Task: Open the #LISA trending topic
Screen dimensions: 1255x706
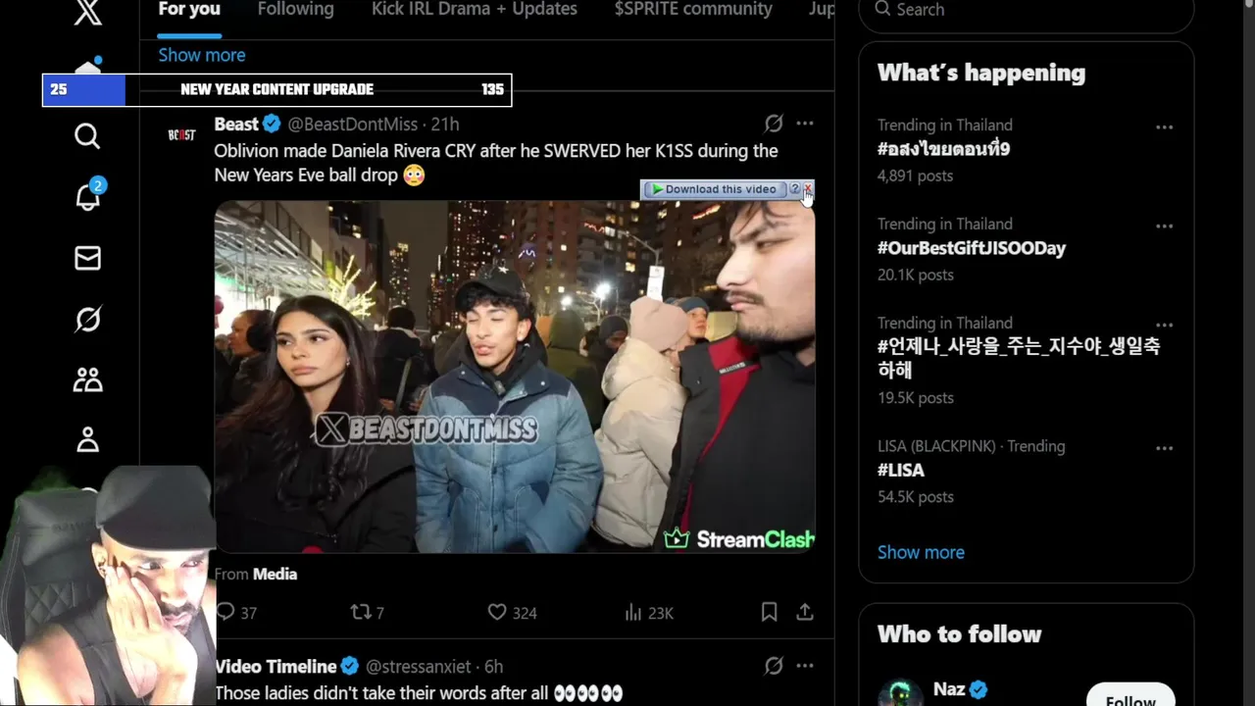Action: 901,470
